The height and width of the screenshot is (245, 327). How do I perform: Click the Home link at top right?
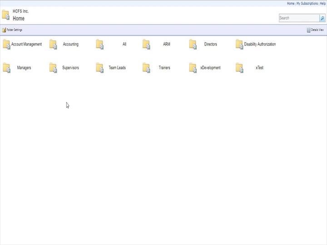point(290,3)
